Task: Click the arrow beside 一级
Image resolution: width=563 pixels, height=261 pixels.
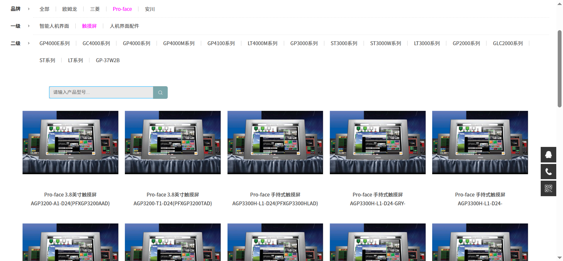Action: [x=29, y=26]
